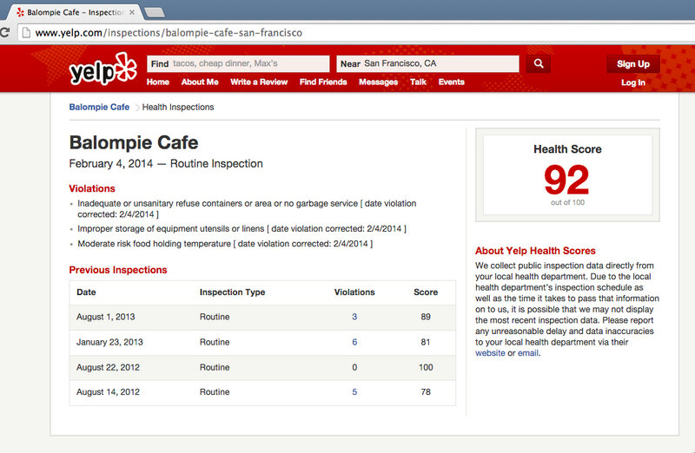Click the magnifying glass search button
The height and width of the screenshot is (453, 695).
(x=539, y=63)
